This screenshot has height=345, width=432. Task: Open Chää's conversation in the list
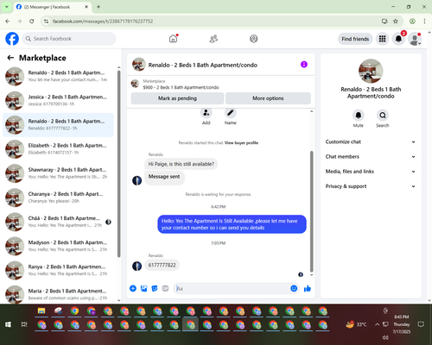point(58,222)
